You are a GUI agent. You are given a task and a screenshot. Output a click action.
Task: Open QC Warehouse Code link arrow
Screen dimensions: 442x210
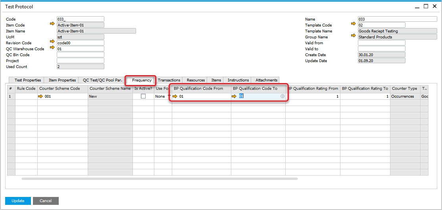pos(52,47)
